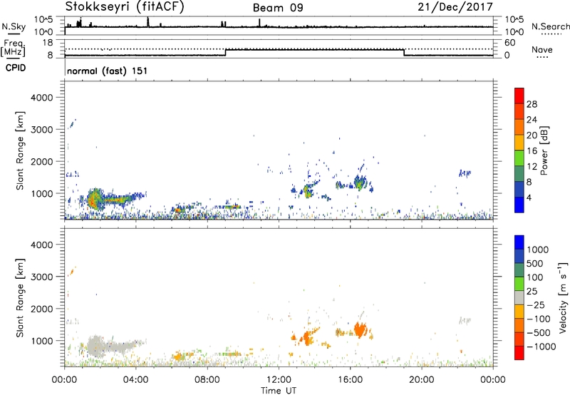Click the 'Beam 09' label
570x395 pixels.
point(278,8)
